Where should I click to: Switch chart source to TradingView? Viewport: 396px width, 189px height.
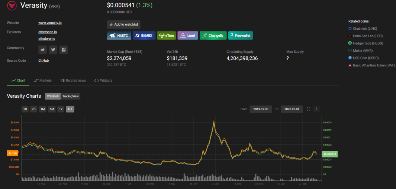pyautogui.click(x=70, y=96)
